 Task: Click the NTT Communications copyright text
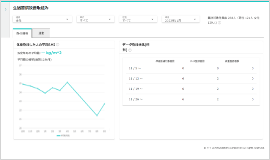pos(234,148)
